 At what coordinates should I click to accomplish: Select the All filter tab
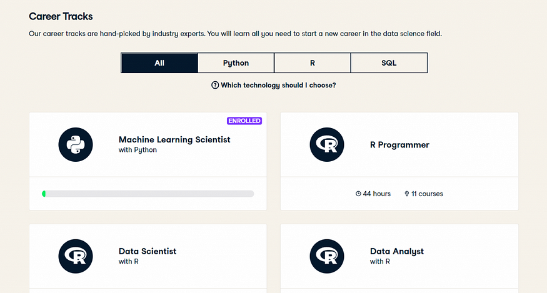pos(159,63)
